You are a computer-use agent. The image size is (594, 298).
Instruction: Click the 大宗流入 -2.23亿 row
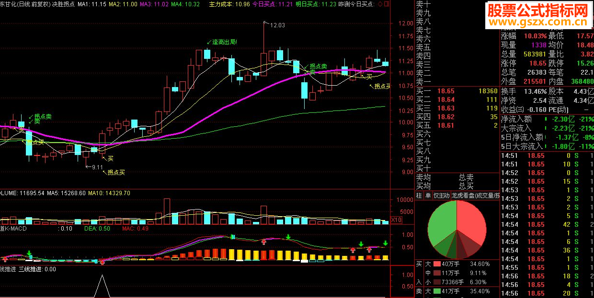[547, 128]
